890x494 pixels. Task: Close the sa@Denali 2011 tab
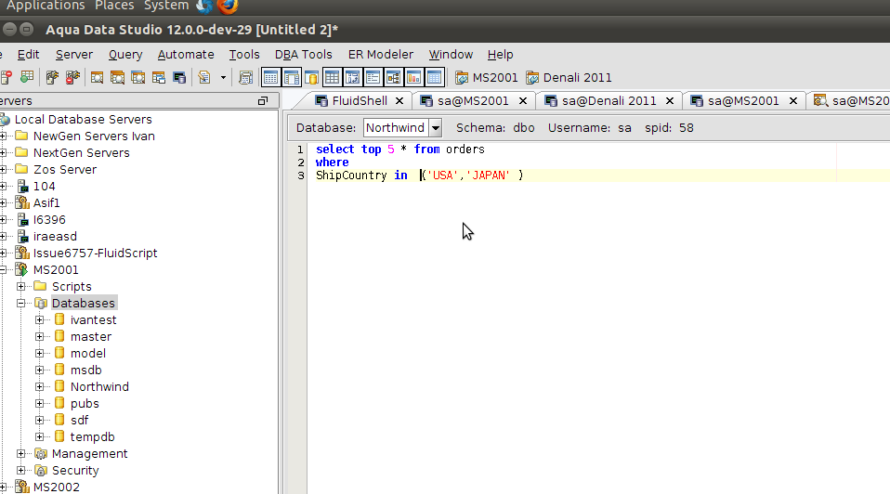(x=670, y=101)
